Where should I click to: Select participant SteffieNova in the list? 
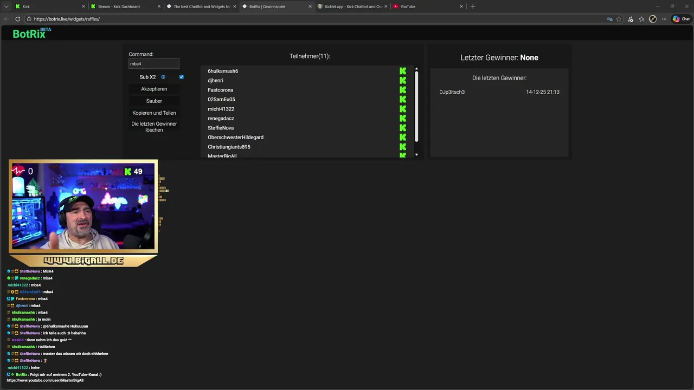[221, 128]
